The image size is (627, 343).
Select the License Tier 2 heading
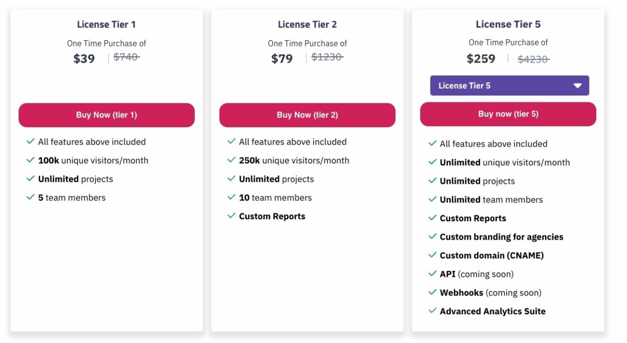tap(307, 25)
